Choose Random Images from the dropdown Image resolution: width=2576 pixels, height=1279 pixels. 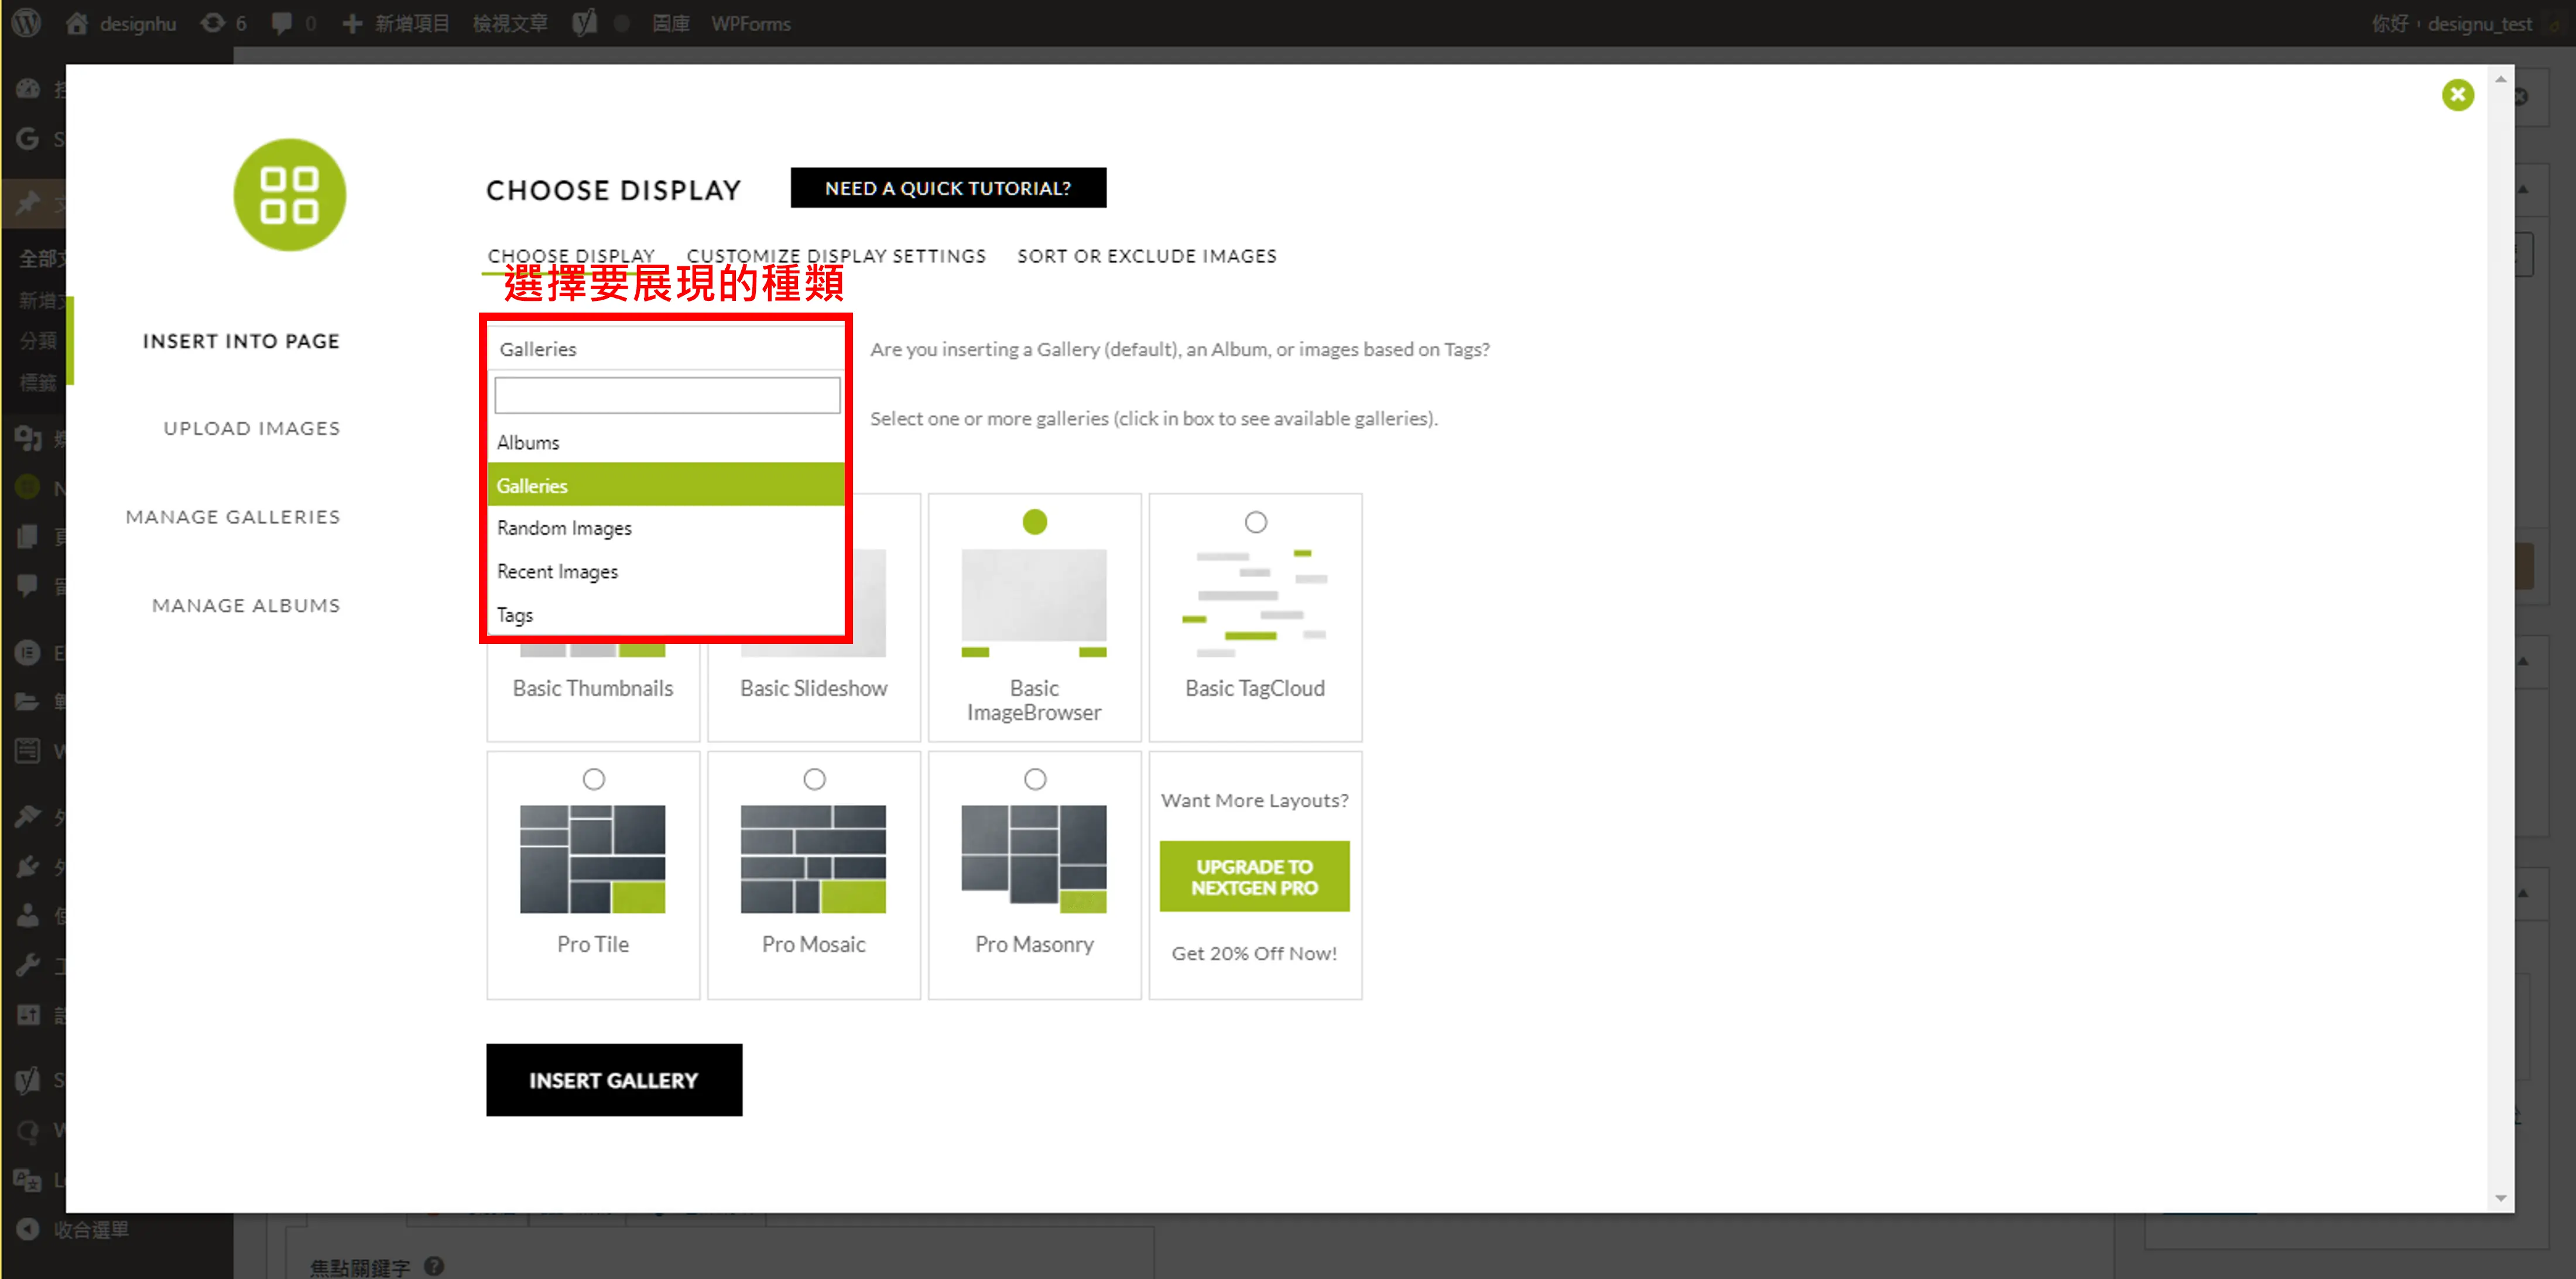coord(667,528)
